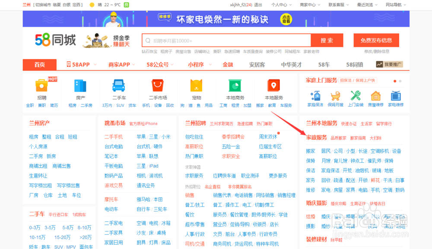Viewport: 432px width, 249px height.
Task: Expand the 58公众号 menu arrow
Action: click(172, 65)
